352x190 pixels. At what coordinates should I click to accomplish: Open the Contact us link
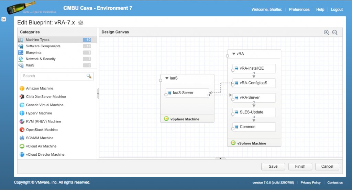coord(335,182)
